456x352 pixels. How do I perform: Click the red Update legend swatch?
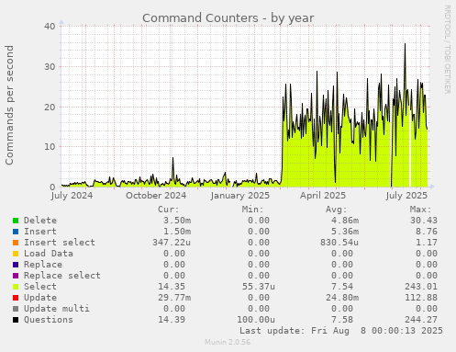(x=16, y=298)
